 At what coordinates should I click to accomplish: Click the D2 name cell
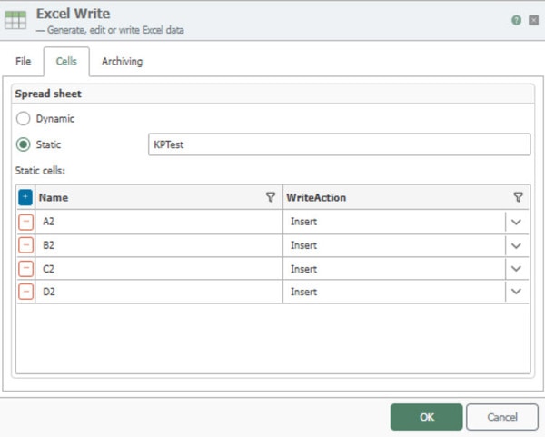[x=159, y=292]
